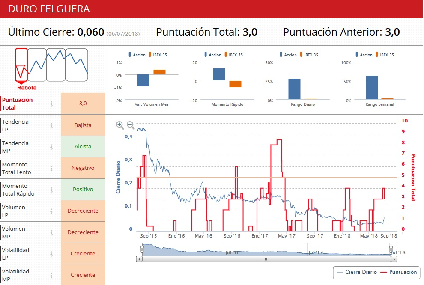Click the second trend phase box

(x=37, y=65)
